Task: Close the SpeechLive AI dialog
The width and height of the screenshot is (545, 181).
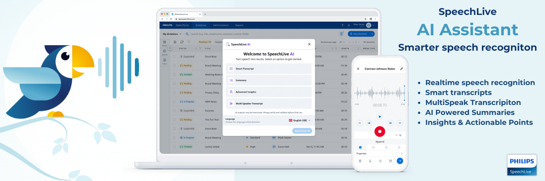Action: (x=309, y=44)
